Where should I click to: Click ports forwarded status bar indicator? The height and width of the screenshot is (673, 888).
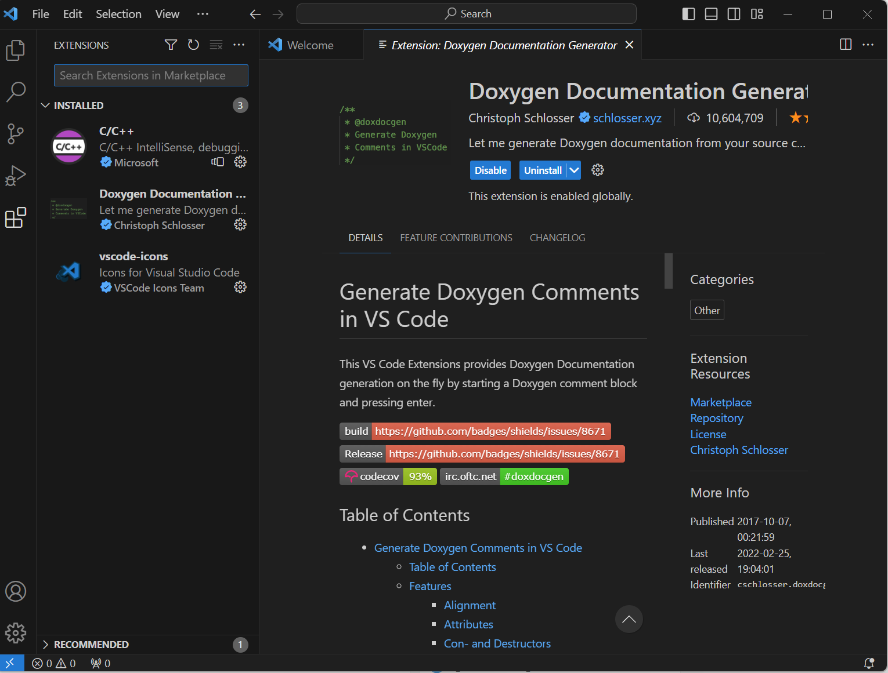[101, 663]
